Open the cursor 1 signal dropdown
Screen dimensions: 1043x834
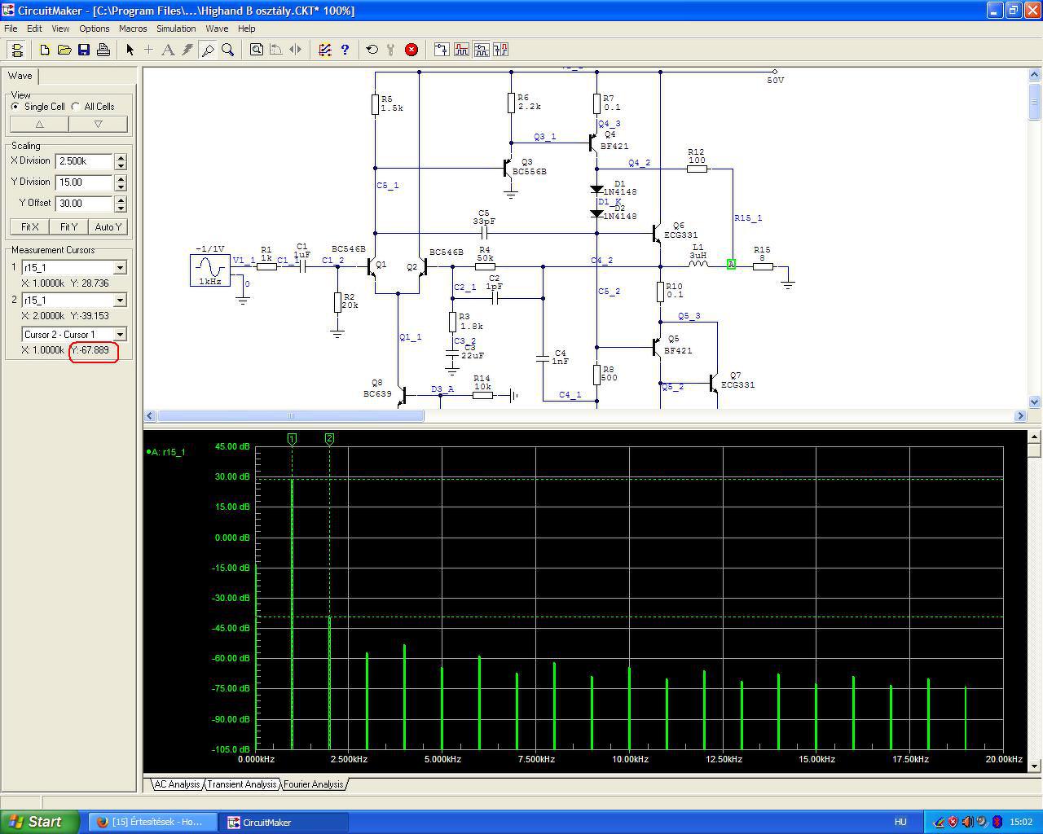[x=120, y=268]
